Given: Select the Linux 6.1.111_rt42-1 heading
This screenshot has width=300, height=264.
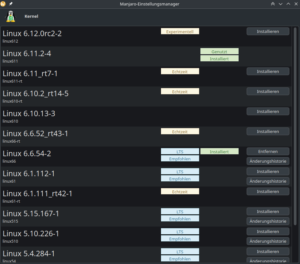Looking at the screenshot, I should 37,194.
